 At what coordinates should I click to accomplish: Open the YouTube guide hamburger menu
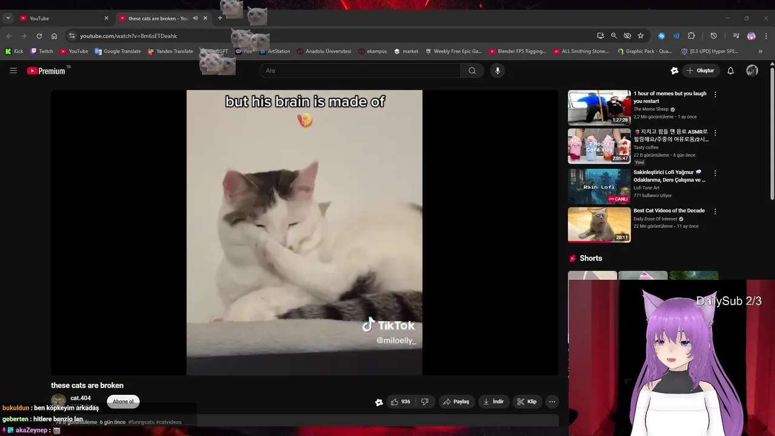pos(13,71)
